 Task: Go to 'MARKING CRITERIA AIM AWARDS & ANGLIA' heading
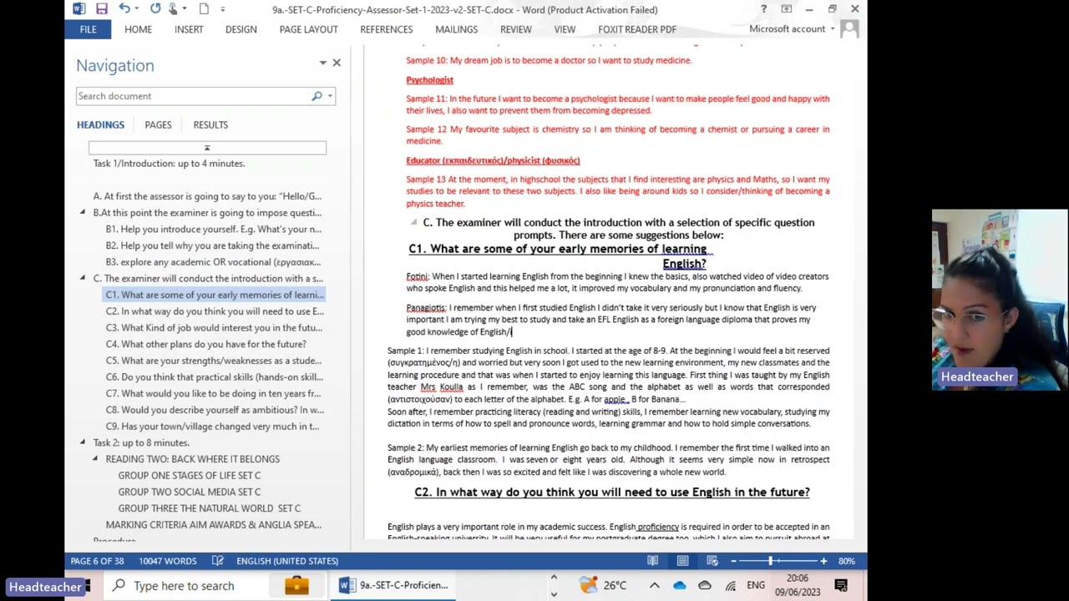(213, 525)
